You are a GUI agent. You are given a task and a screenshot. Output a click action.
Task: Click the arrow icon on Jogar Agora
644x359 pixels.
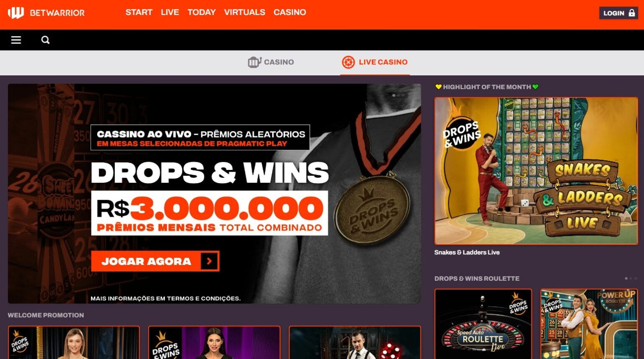pyautogui.click(x=209, y=261)
